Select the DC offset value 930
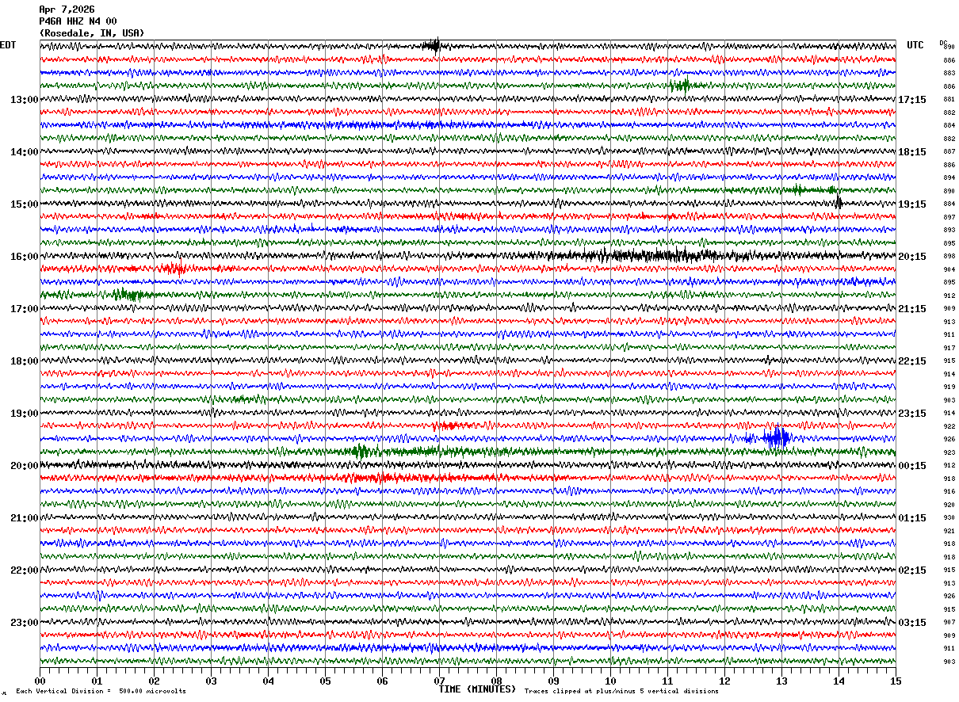This screenshot has width=959, height=702. (x=949, y=518)
